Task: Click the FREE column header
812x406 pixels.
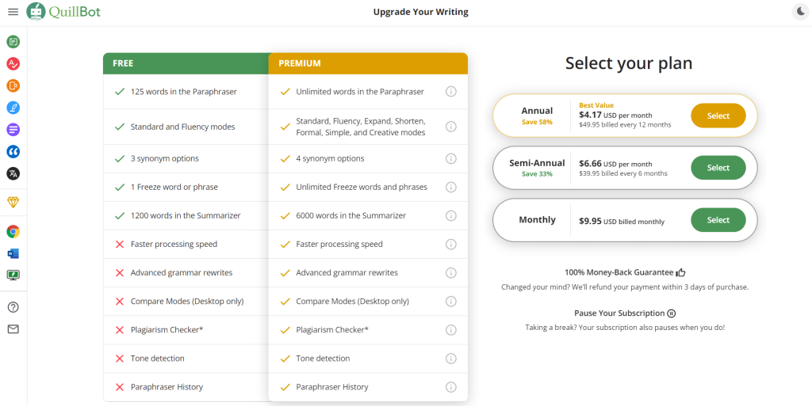Action: point(186,63)
